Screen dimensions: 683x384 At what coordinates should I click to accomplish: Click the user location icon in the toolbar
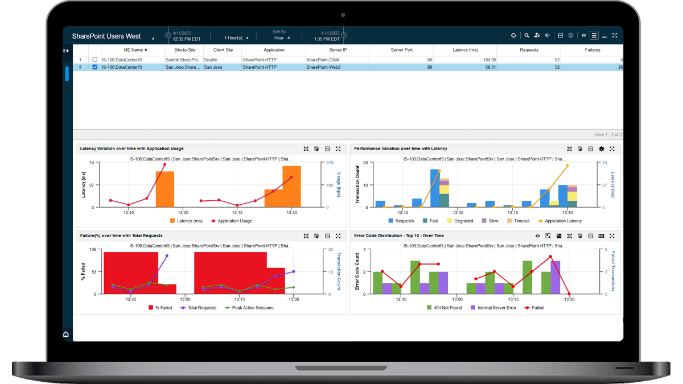537,35
